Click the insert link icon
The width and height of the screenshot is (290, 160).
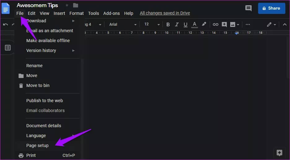[215, 24]
